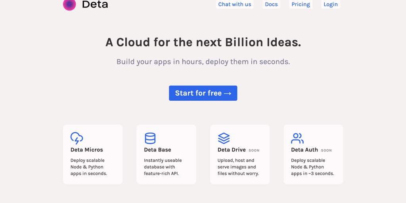
Task: Select the Deta Drive card title
Action: [232, 149]
